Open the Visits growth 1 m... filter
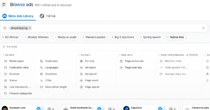This screenshot has height=110, width=210. click(174, 68)
